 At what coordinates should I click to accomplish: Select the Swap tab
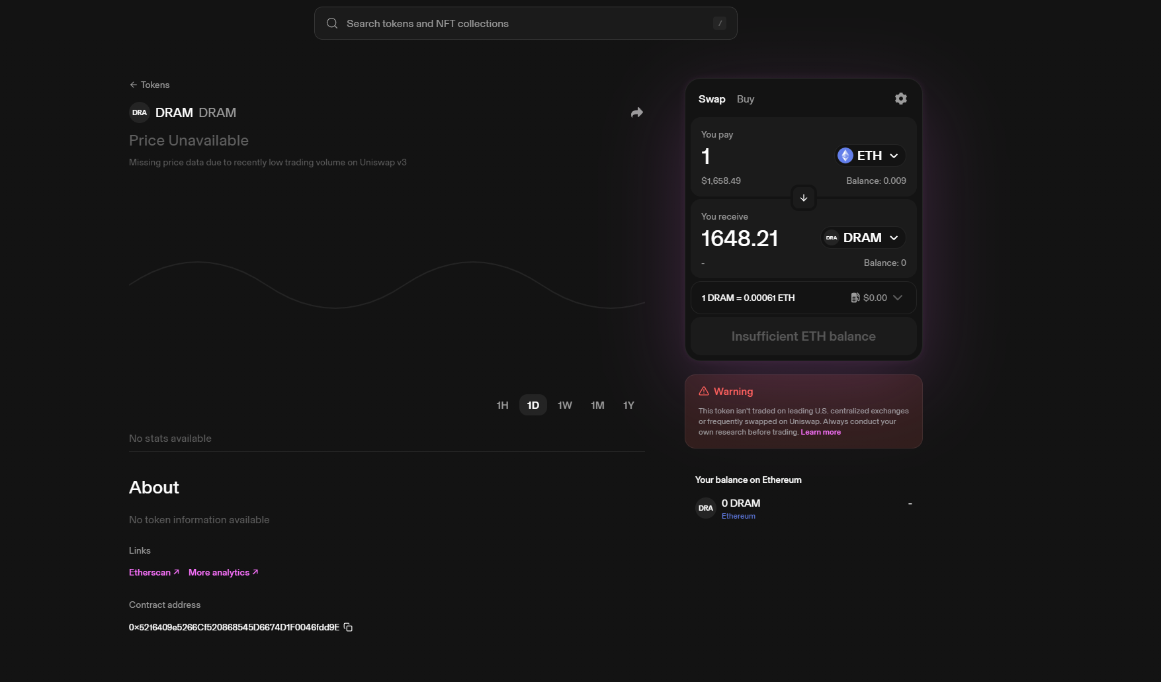pos(712,99)
